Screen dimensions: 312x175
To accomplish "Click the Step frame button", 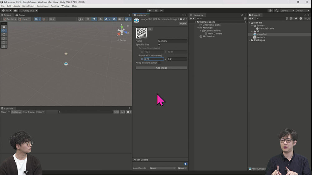I will click(161, 11).
